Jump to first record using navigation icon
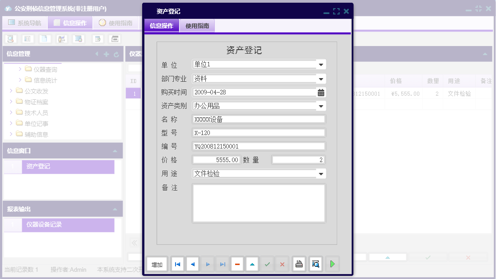Screen dimensions: 496x279 tap(177, 264)
